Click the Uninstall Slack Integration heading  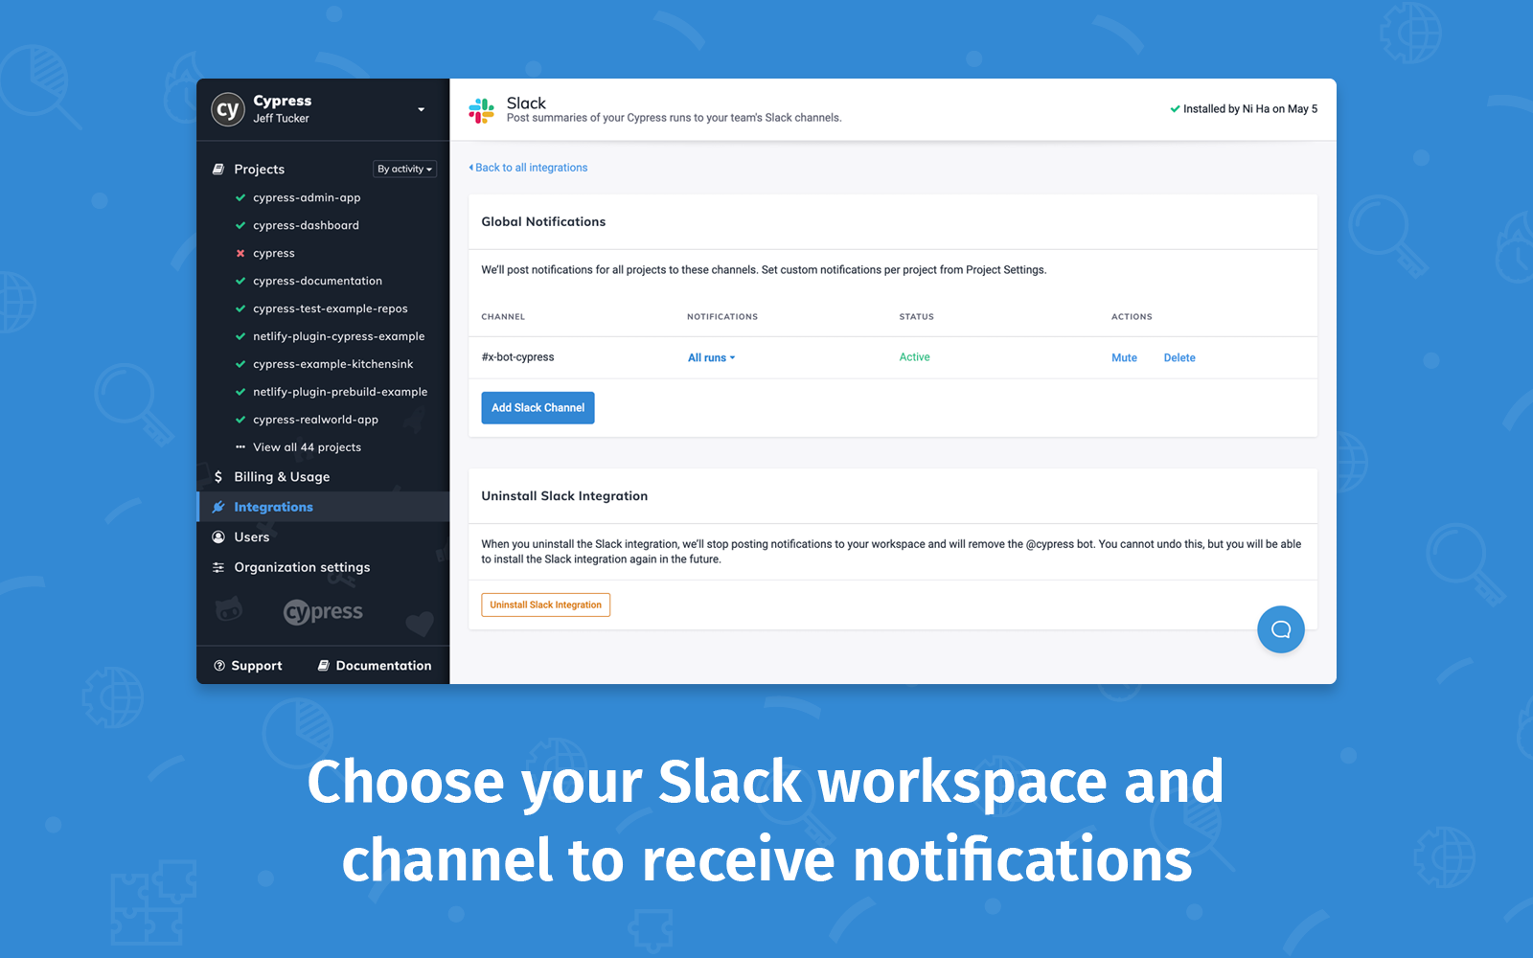tap(564, 496)
